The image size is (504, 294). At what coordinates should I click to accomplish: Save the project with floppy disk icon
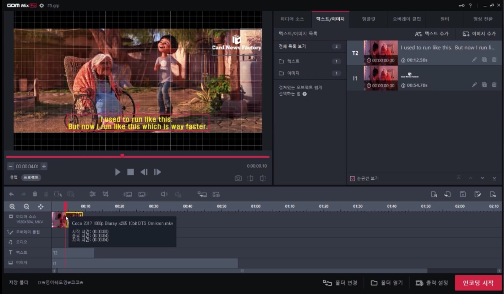tap(463, 194)
